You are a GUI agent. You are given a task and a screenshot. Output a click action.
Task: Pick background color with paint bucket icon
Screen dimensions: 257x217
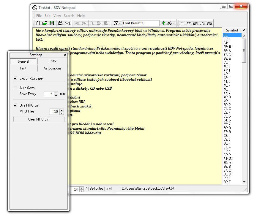(170, 23)
